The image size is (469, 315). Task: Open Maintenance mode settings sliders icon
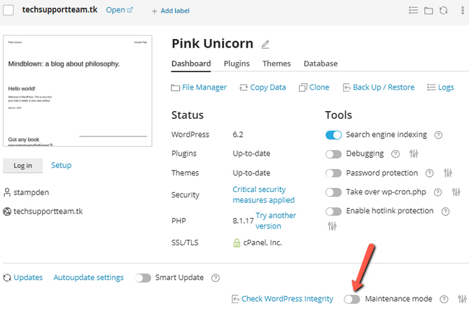pos(461,299)
